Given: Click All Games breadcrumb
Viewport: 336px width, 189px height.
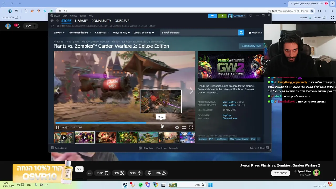Looking at the screenshot, I should point(58,41).
